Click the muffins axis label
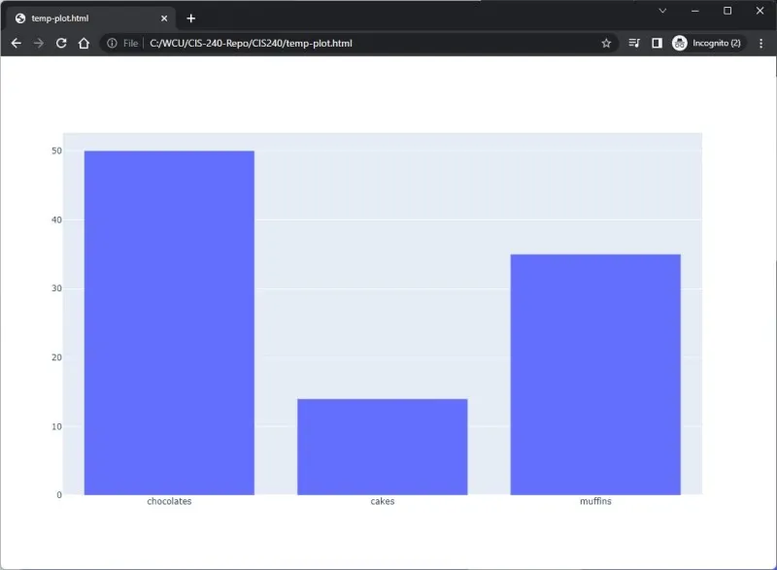 pos(595,501)
